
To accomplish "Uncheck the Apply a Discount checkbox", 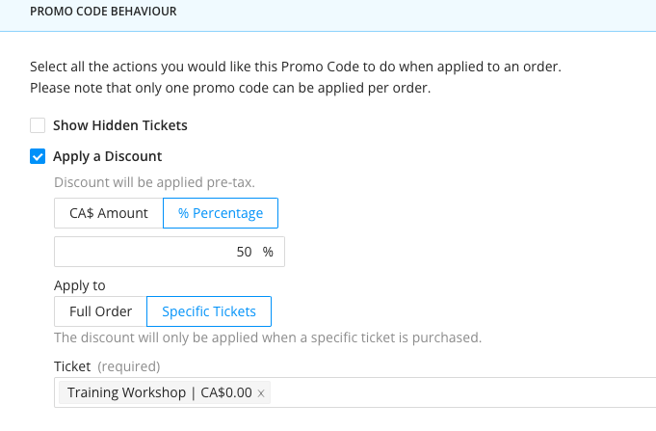I will 38,156.
